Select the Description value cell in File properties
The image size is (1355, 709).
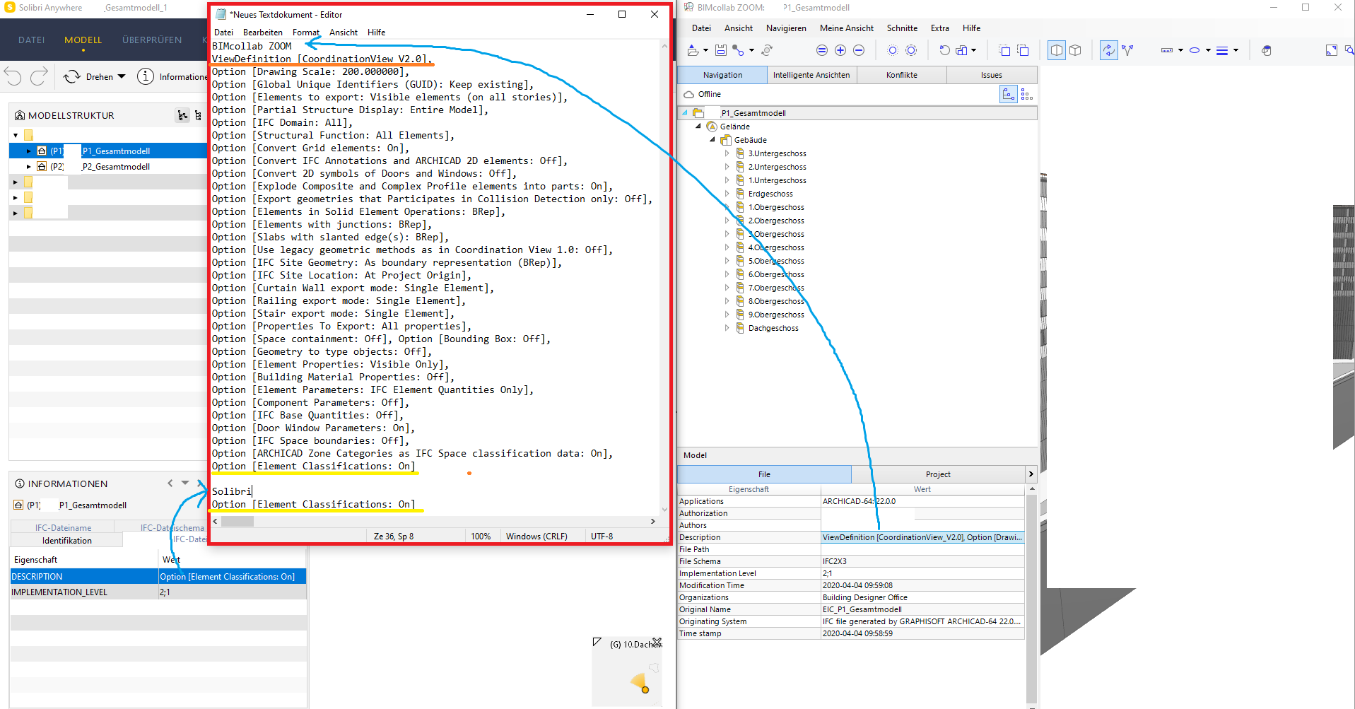pos(922,537)
